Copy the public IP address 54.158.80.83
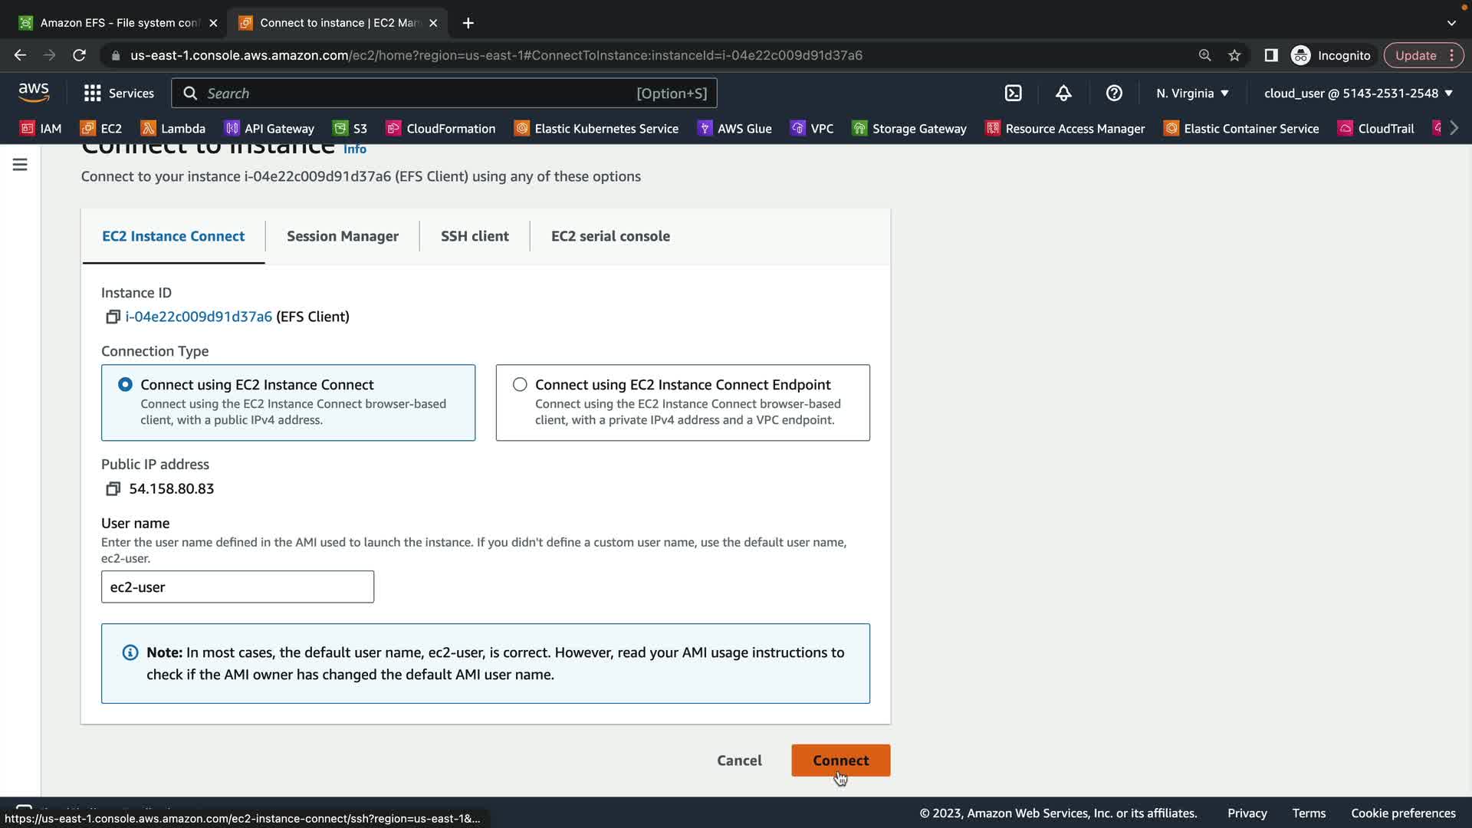 pos(113,488)
